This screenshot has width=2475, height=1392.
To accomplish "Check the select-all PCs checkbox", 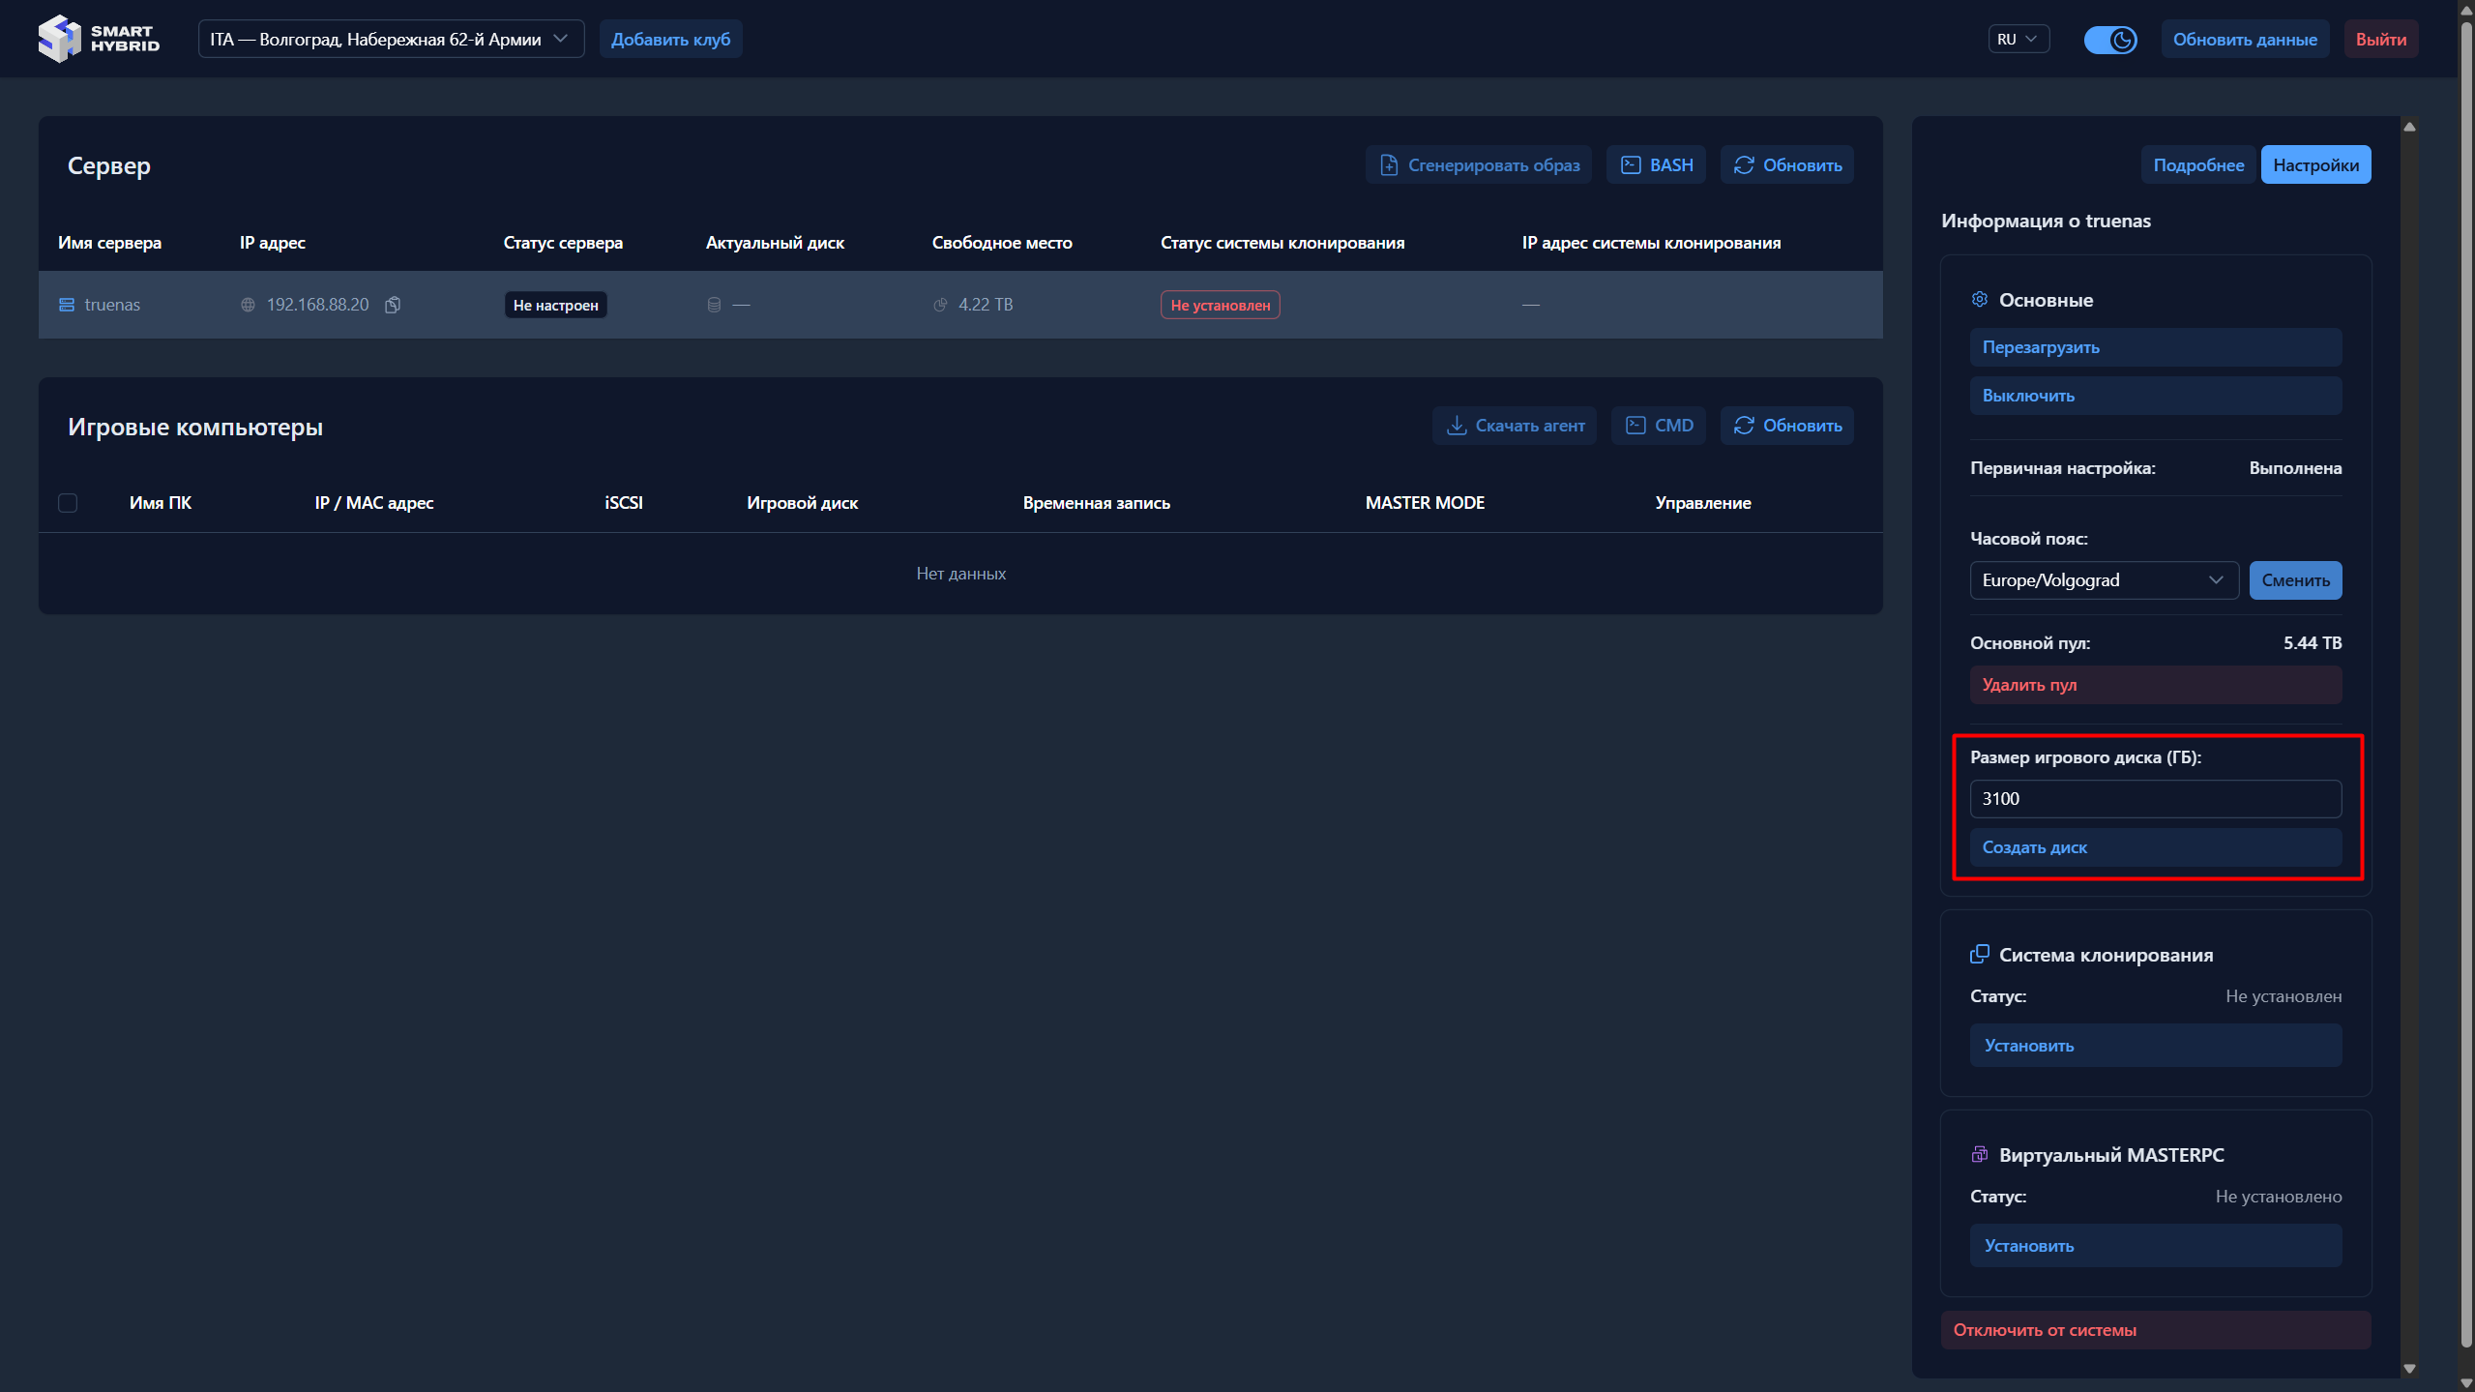I will click(x=68, y=503).
